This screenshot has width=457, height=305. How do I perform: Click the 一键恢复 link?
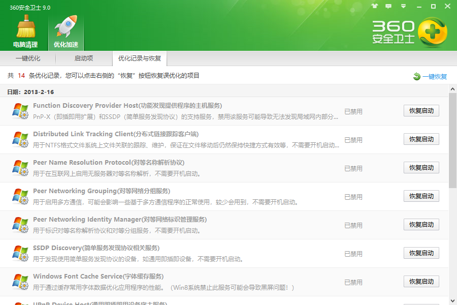coord(435,76)
